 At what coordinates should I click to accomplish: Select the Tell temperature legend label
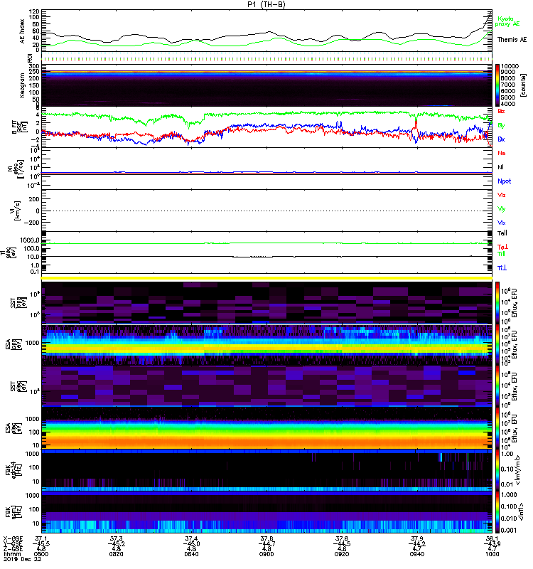click(x=502, y=233)
